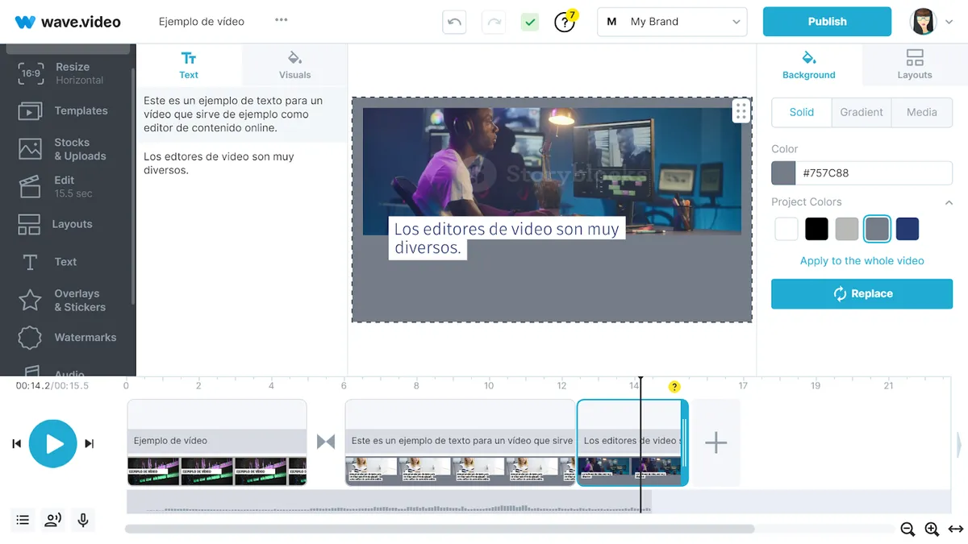
Task: Open the My Brand dropdown
Action: click(672, 22)
